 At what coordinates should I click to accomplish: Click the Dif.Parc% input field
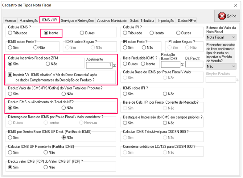(194, 64)
